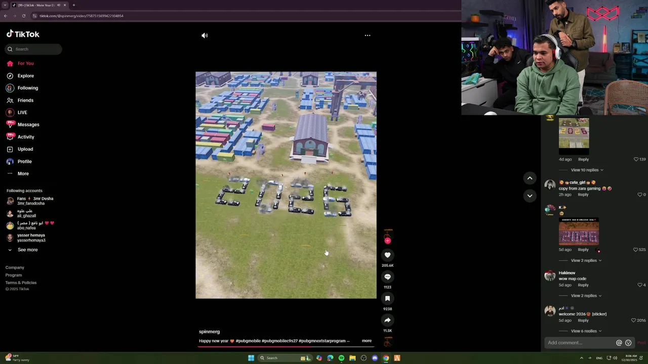Viewport: 648px width, 364px height.
Task: Open the Following feed
Action: click(x=22, y=88)
